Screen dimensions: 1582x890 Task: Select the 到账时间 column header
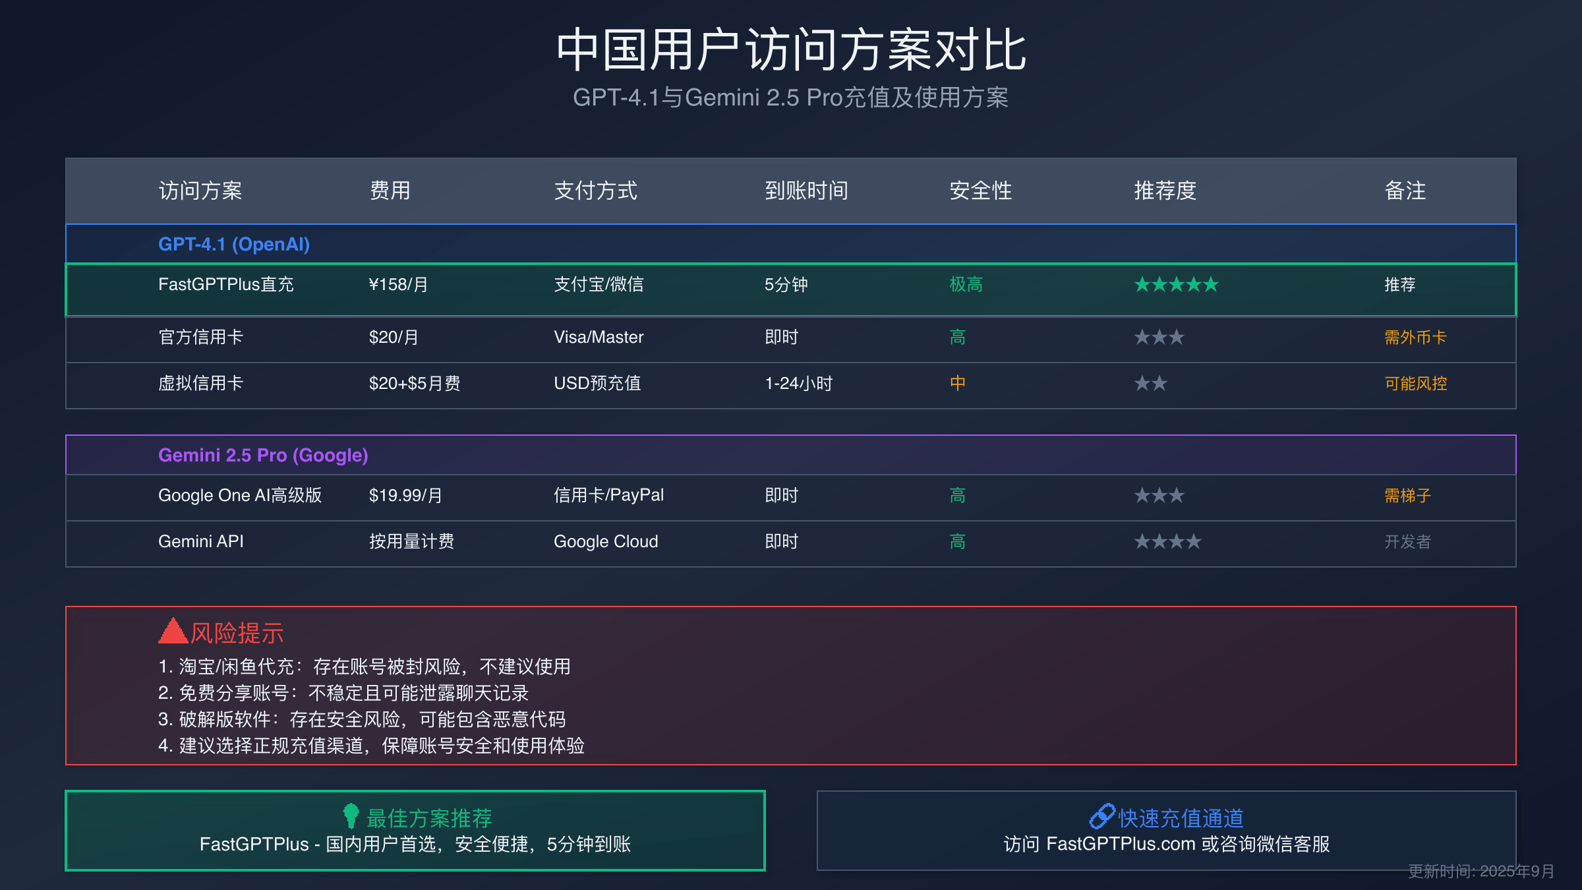(807, 191)
